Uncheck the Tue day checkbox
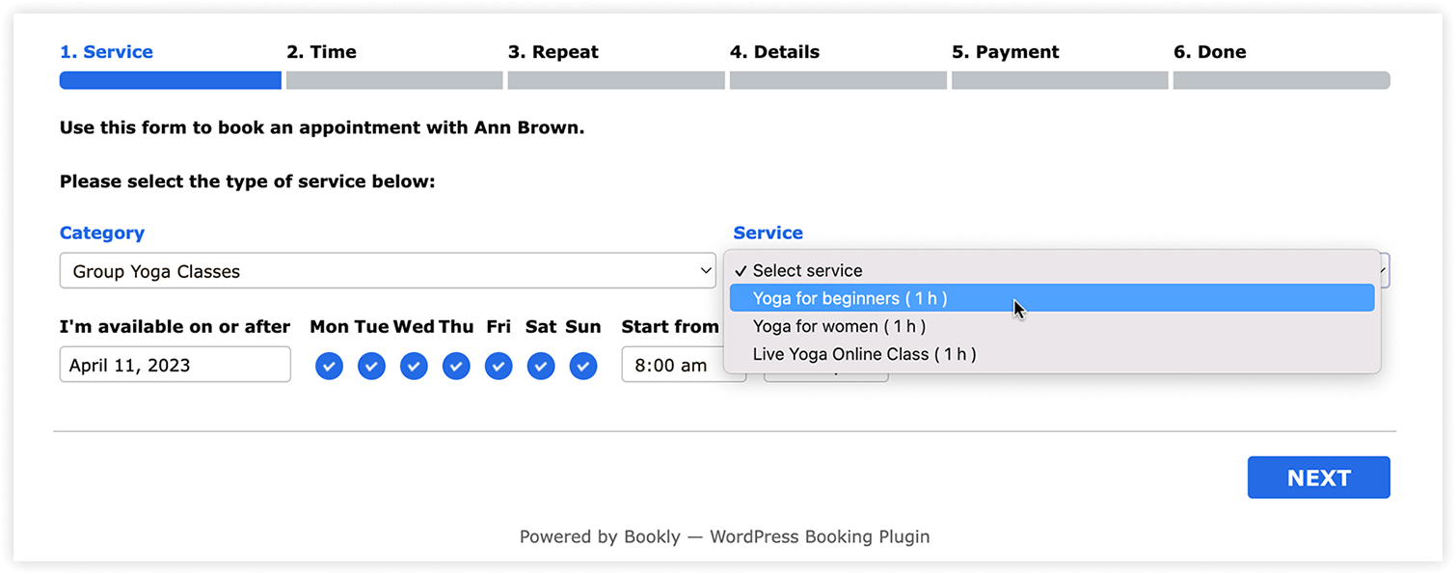 [371, 367]
